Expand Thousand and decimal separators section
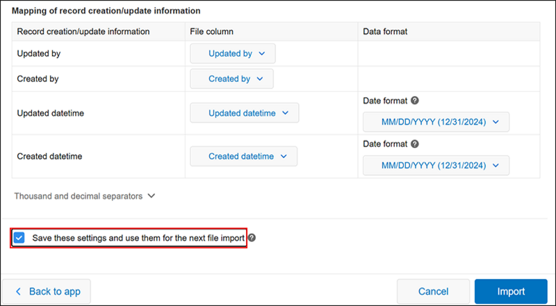The image size is (556, 306). point(85,196)
